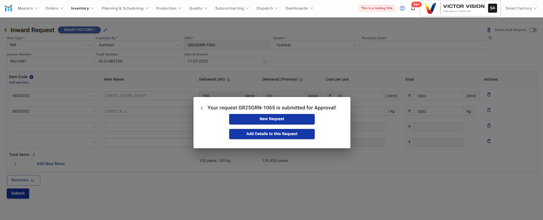
Task: Open the help question mark icon
Action: click(x=402, y=8)
